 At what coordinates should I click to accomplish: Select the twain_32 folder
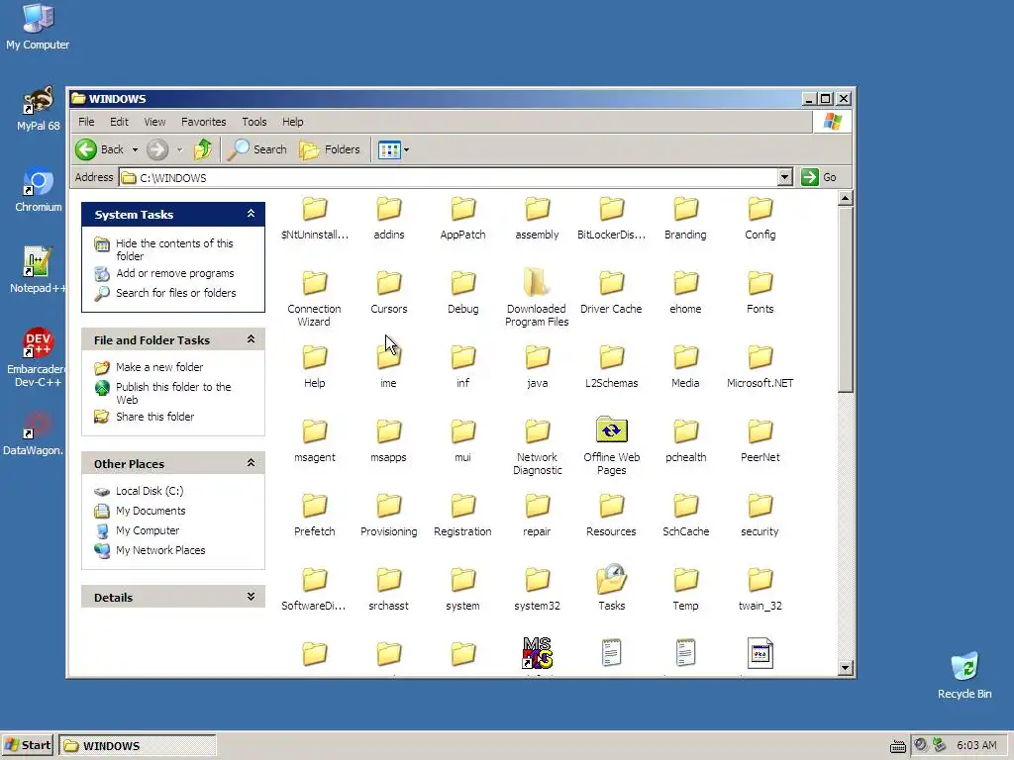pyautogui.click(x=760, y=588)
